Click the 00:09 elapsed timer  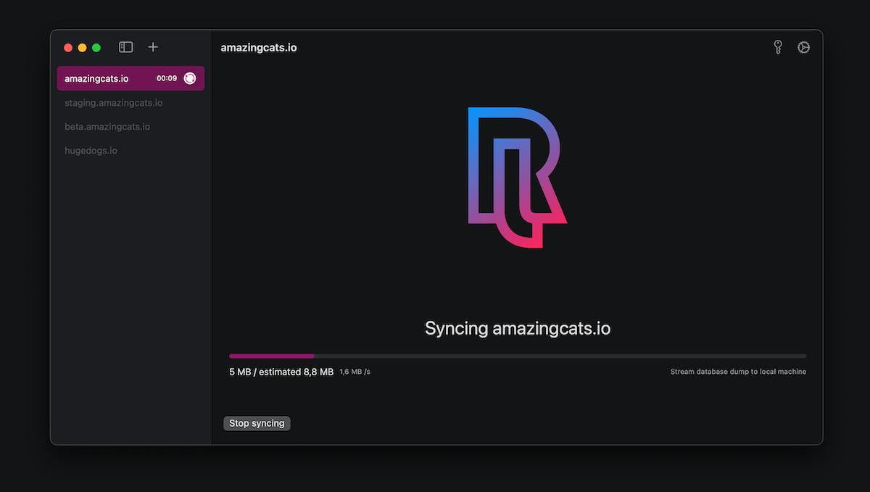(x=167, y=78)
